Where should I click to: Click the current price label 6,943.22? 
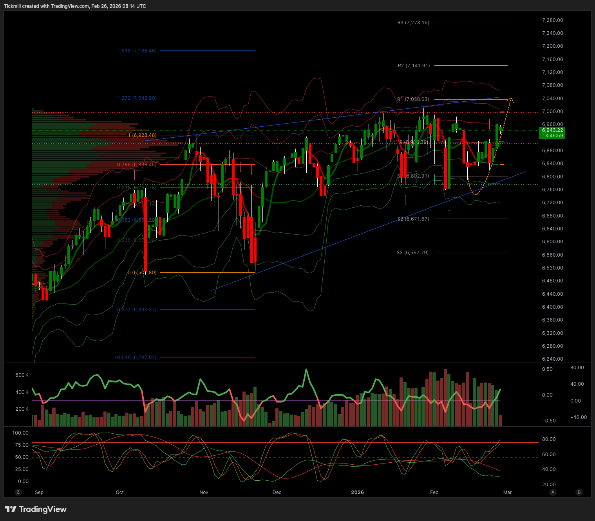coord(552,130)
